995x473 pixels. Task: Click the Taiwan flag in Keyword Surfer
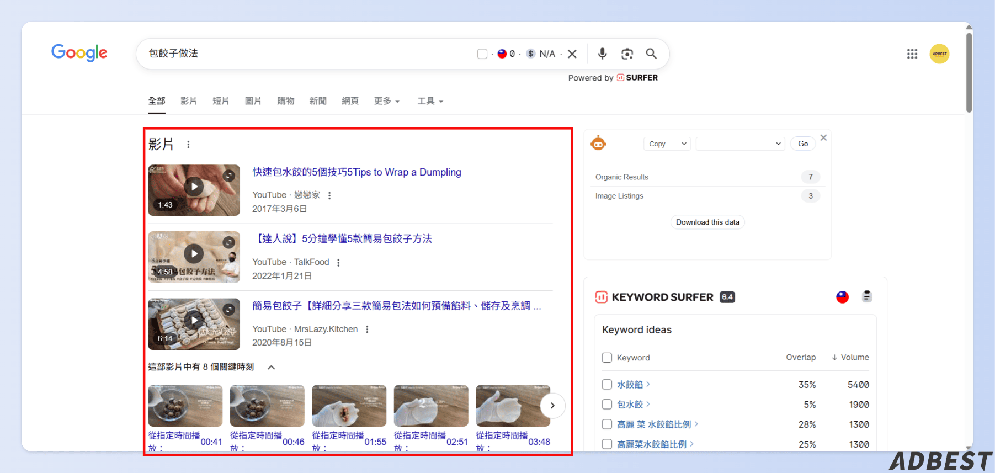pyautogui.click(x=842, y=297)
